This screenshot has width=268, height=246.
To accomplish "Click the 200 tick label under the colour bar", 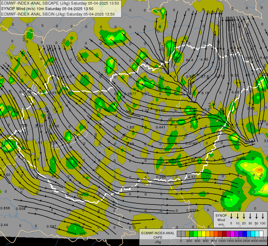I will 189,241.
